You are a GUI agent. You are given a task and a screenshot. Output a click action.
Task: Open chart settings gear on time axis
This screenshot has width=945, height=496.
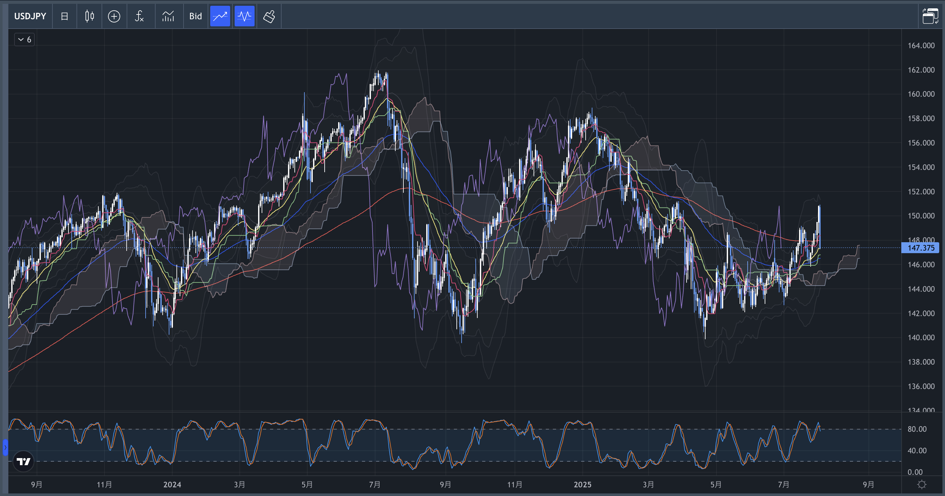coord(922,485)
